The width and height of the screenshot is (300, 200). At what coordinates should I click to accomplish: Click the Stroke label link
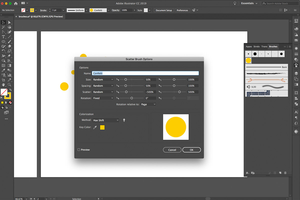click(43, 10)
